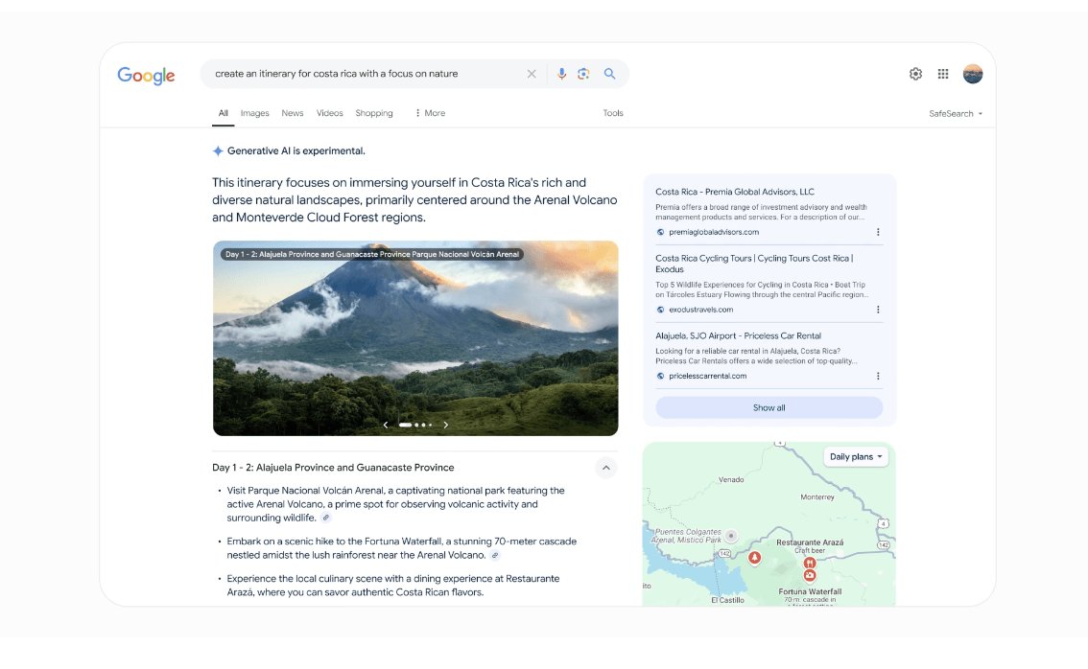Open Costa Rica Cycling Tours Exodus link
The height and width of the screenshot is (669, 1088).
(754, 264)
